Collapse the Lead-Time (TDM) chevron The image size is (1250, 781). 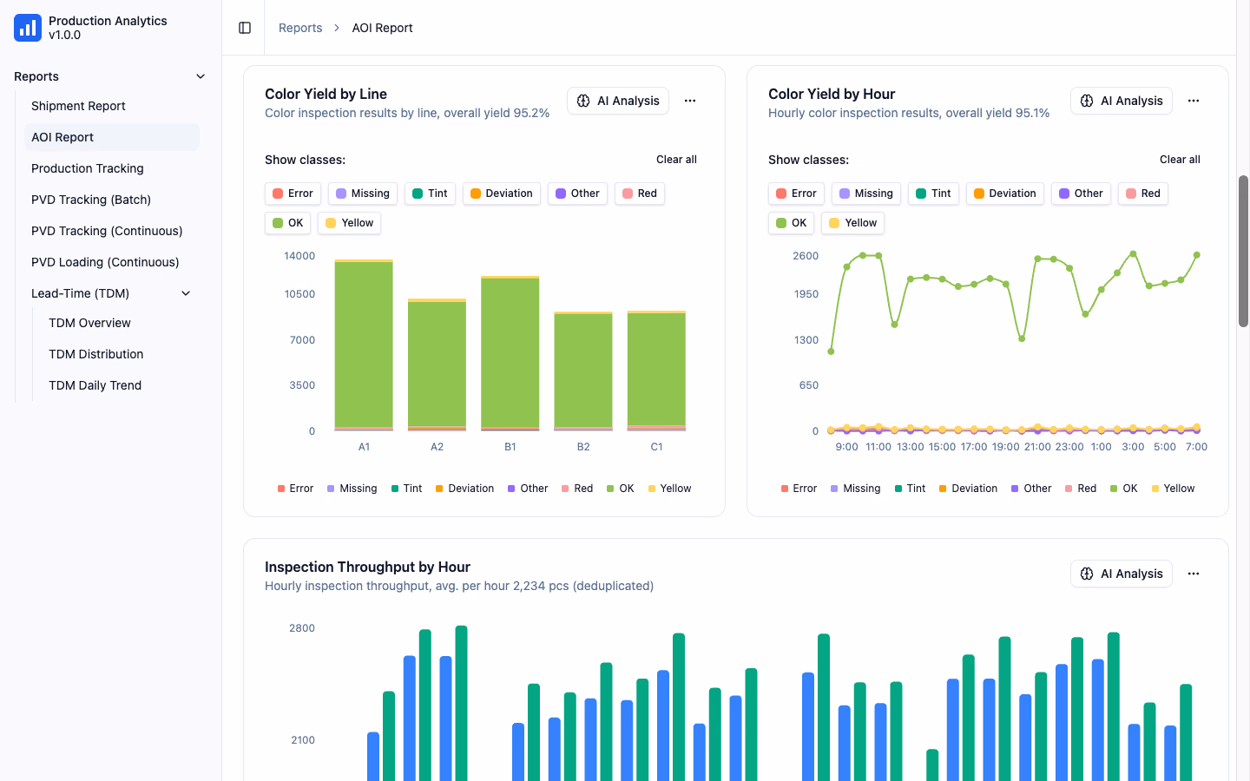point(186,293)
